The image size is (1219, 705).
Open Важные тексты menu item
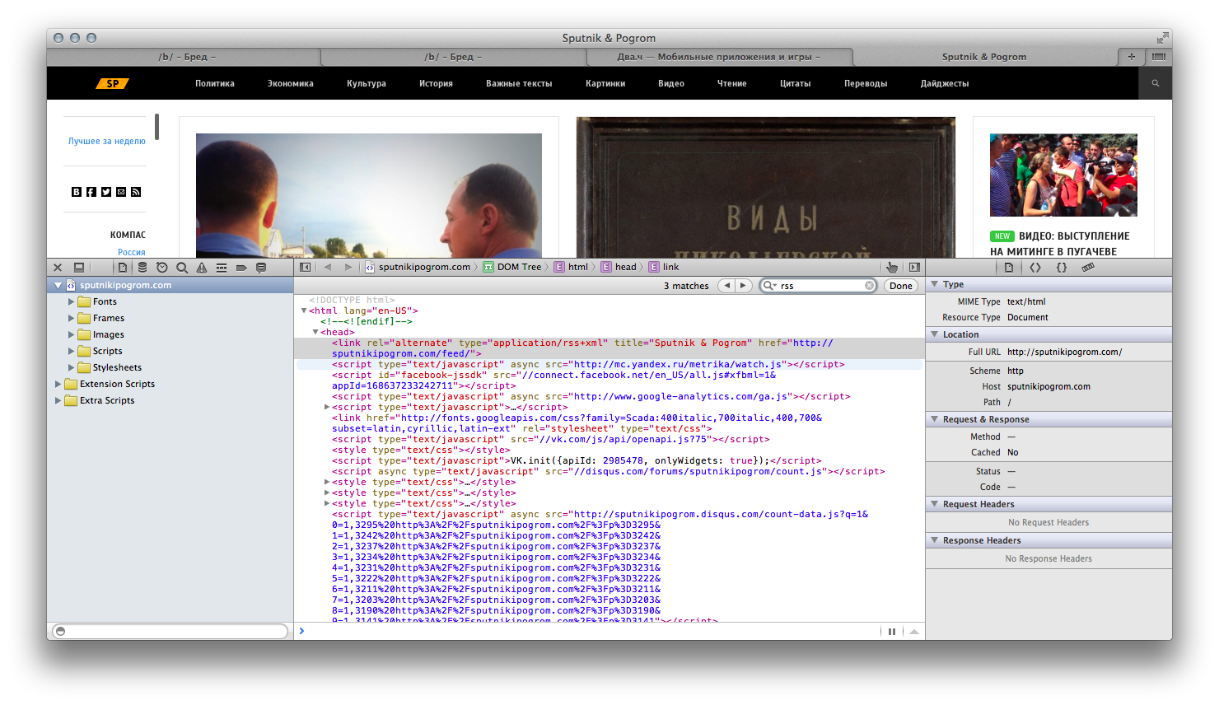click(519, 83)
